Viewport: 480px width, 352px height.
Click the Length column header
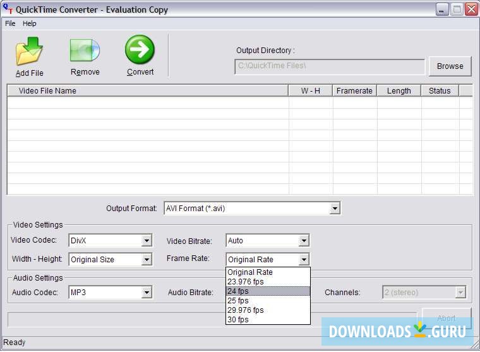click(x=399, y=91)
